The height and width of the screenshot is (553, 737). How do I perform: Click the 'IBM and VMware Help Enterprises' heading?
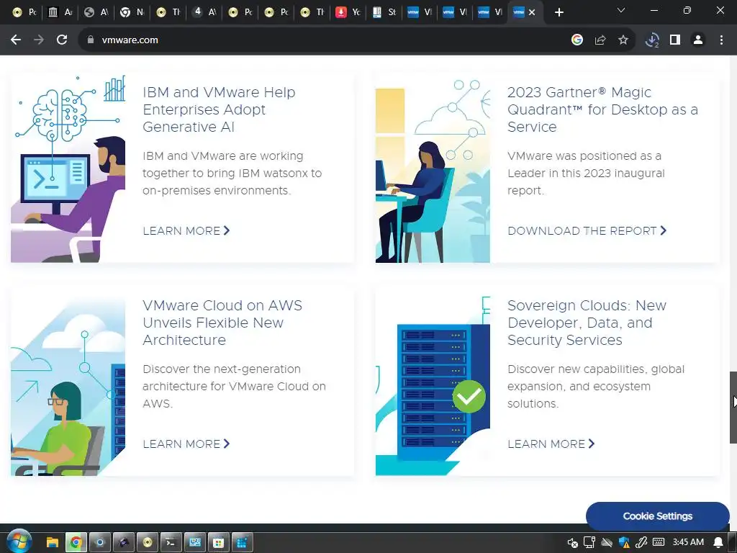click(x=219, y=109)
